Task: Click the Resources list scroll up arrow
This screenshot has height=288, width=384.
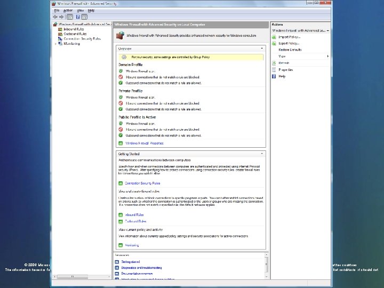Action: point(266,255)
